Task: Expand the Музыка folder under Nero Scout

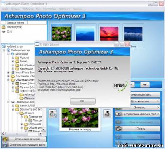Action: 13,58
